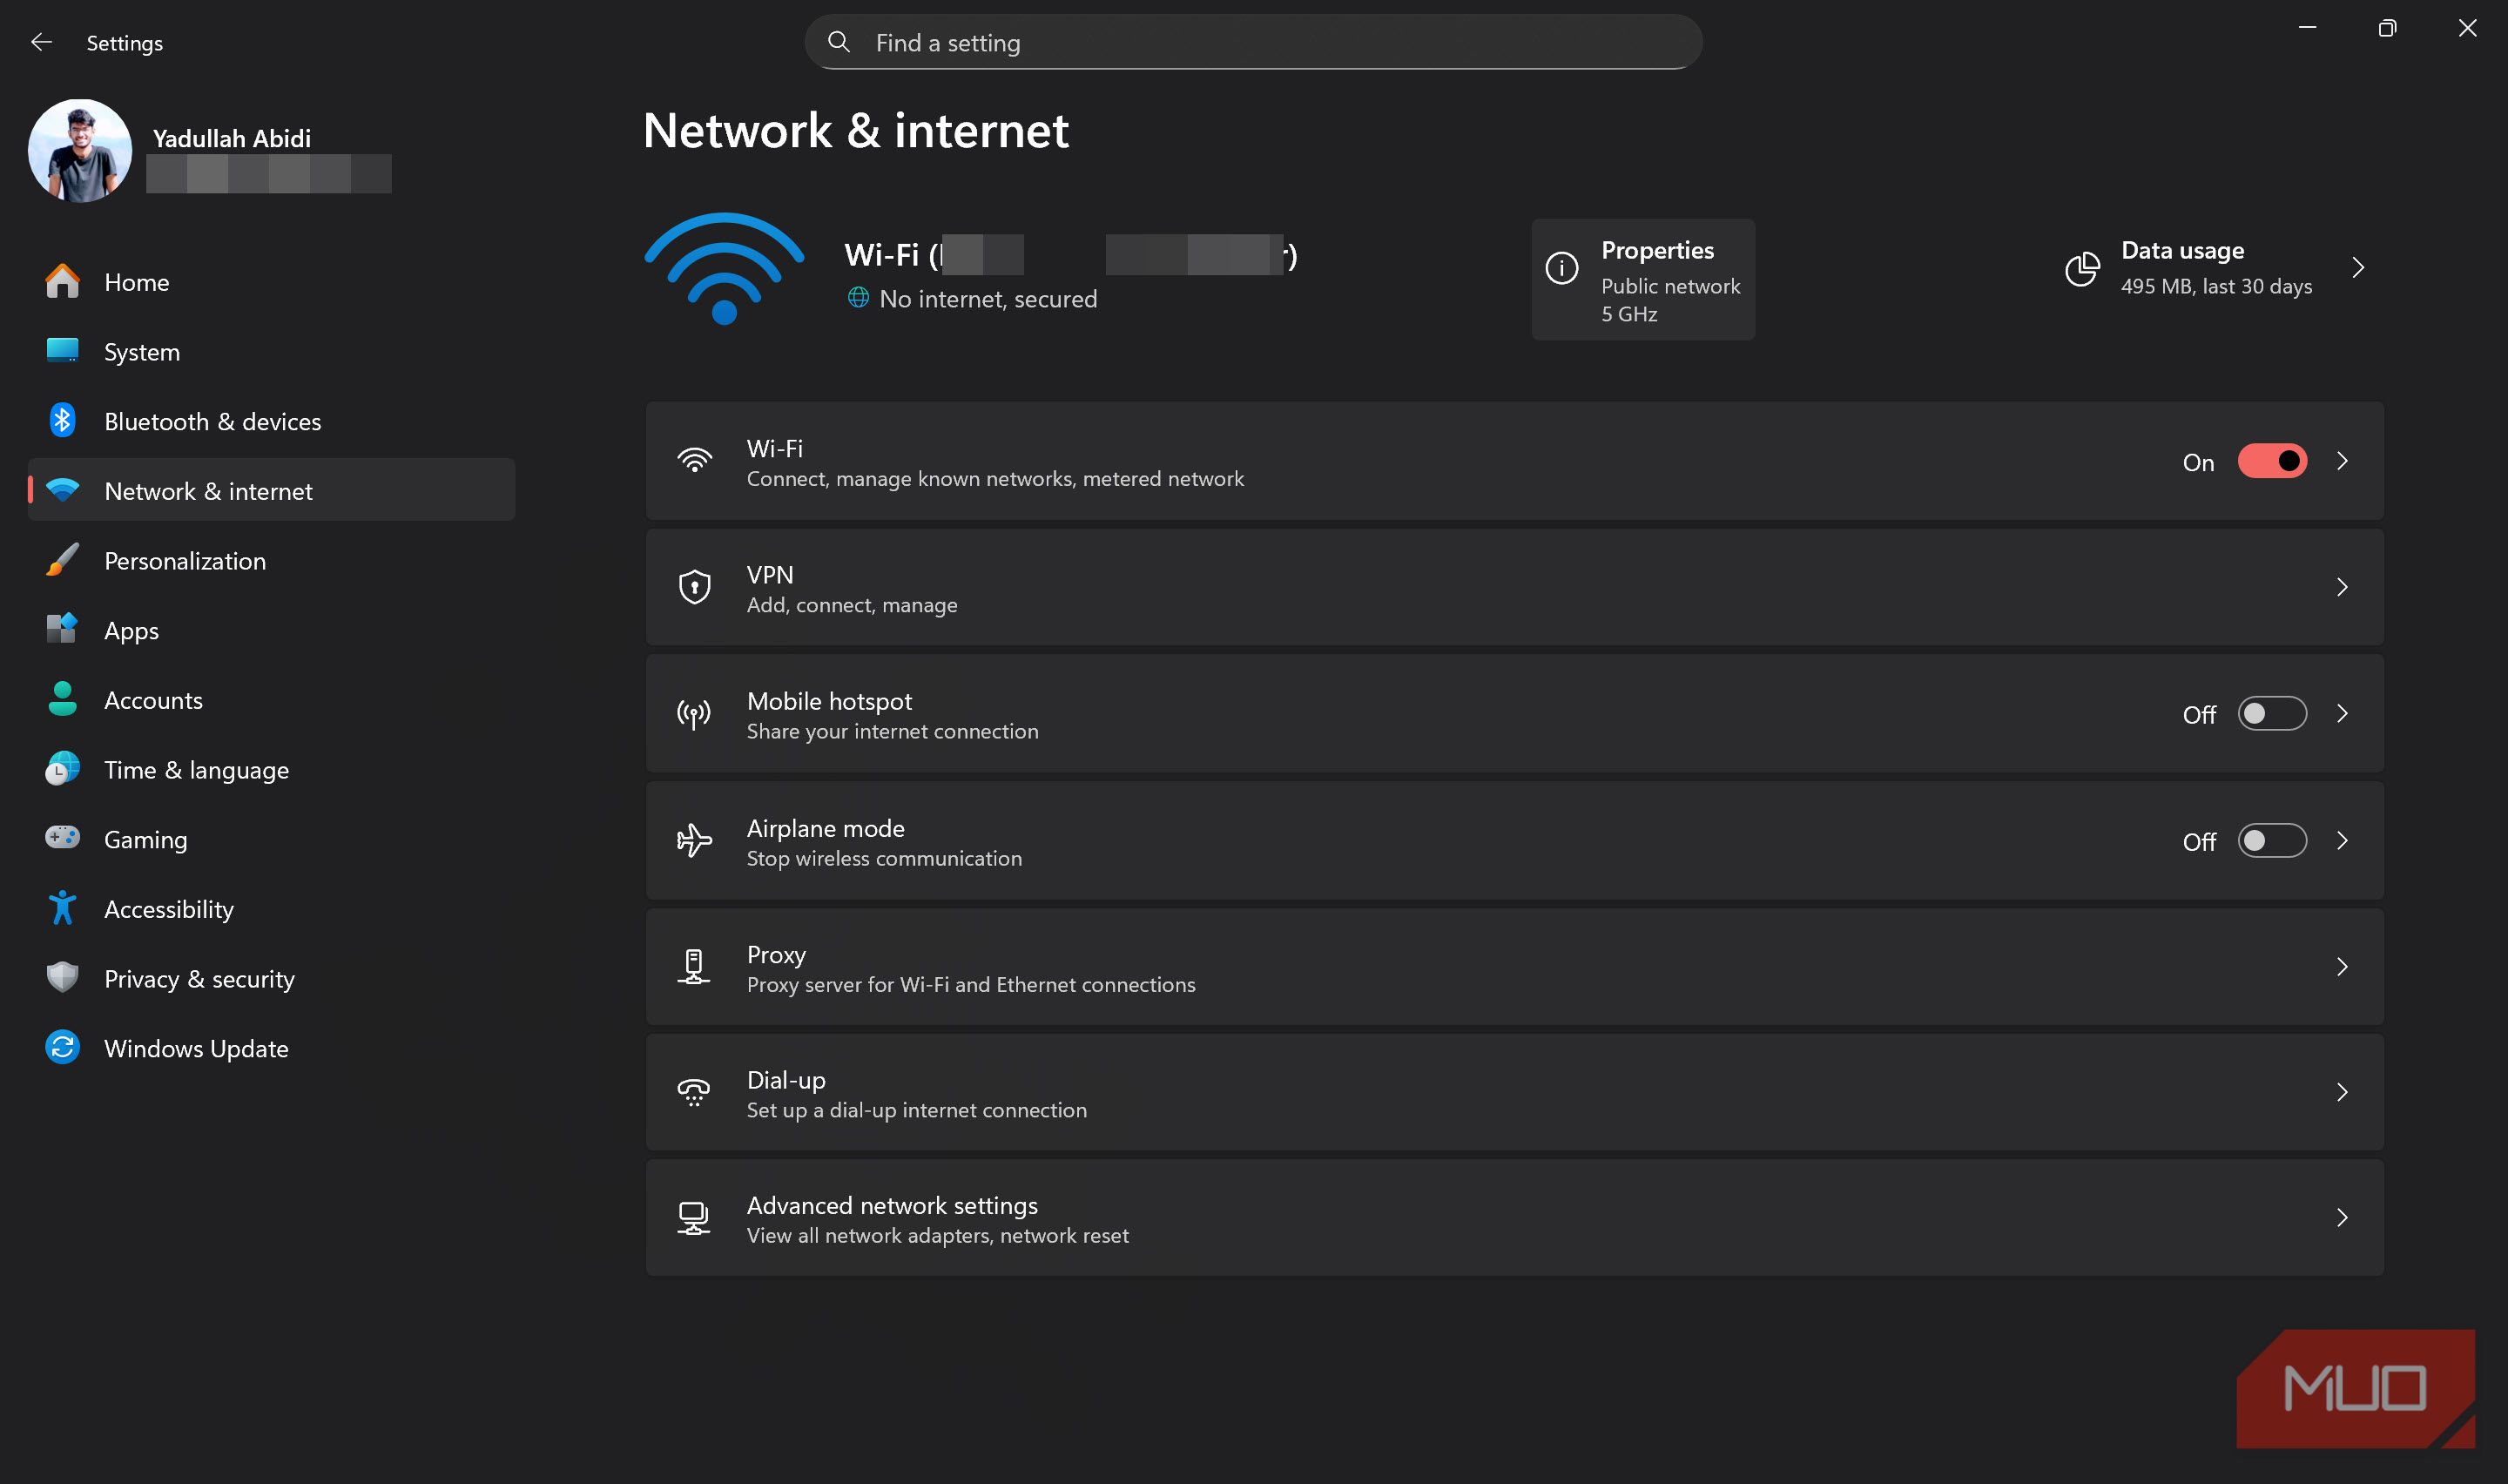Open Data usage details chevron
2508x1484 pixels.
2358,268
